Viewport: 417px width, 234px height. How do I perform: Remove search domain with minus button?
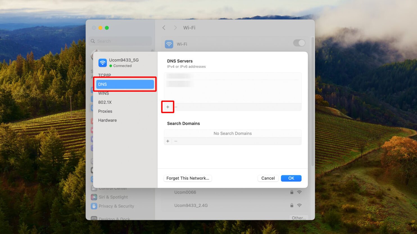click(x=176, y=141)
